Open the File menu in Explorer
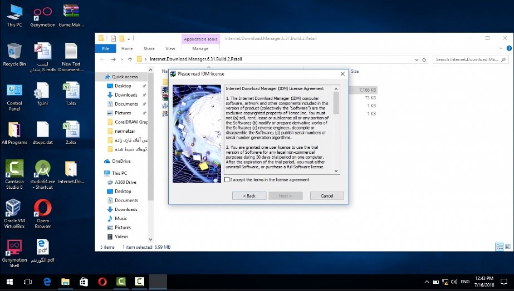The height and width of the screenshot is (291, 514). (105, 49)
